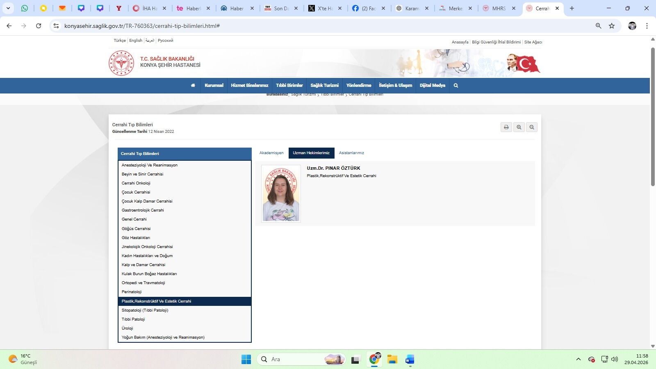Viewport: 656px width, 369px height.
Task: Click the print page icon
Action: pos(506,127)
